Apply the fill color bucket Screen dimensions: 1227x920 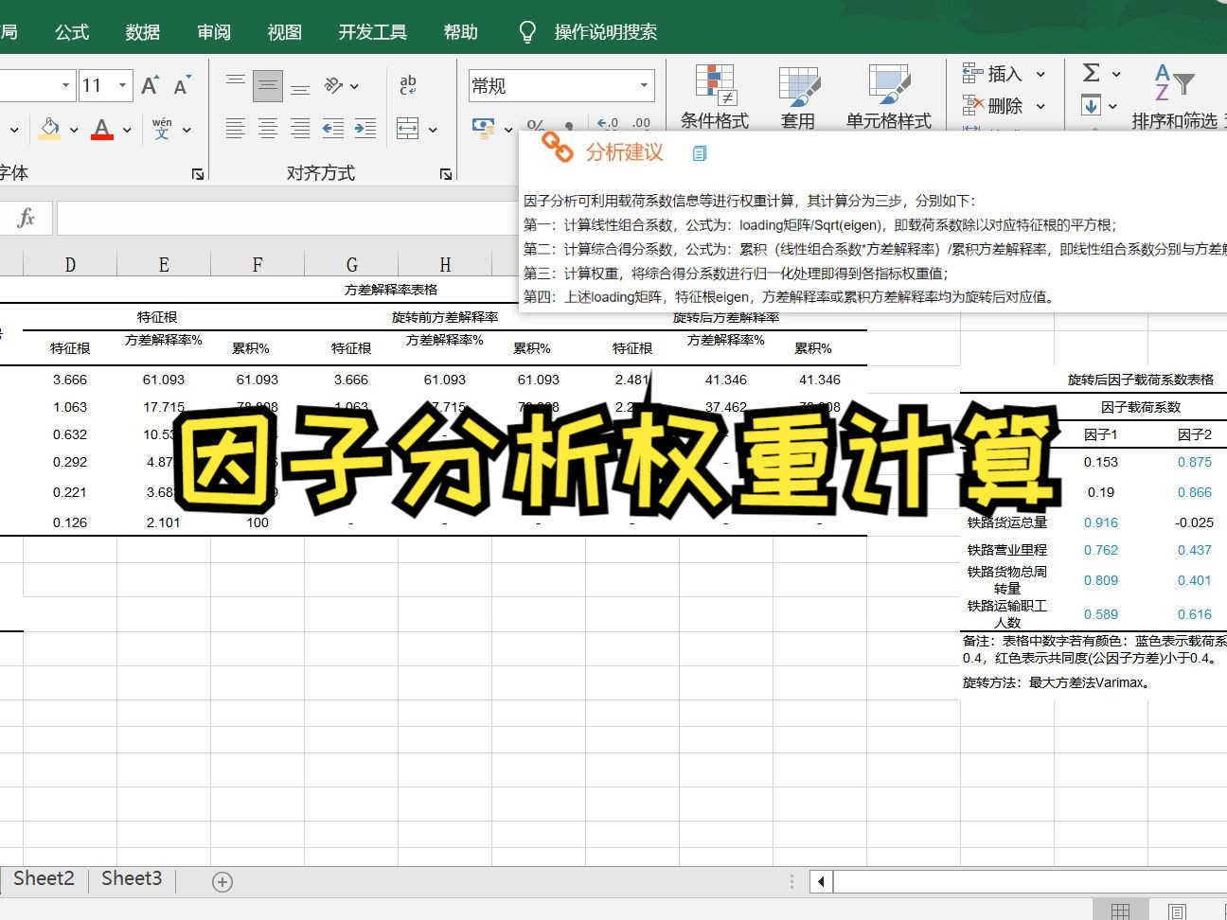click(49, 129)
